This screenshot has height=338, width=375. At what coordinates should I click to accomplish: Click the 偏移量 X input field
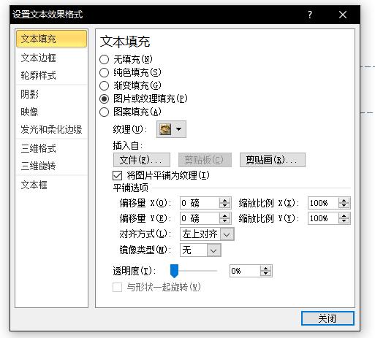click(200, 203)
